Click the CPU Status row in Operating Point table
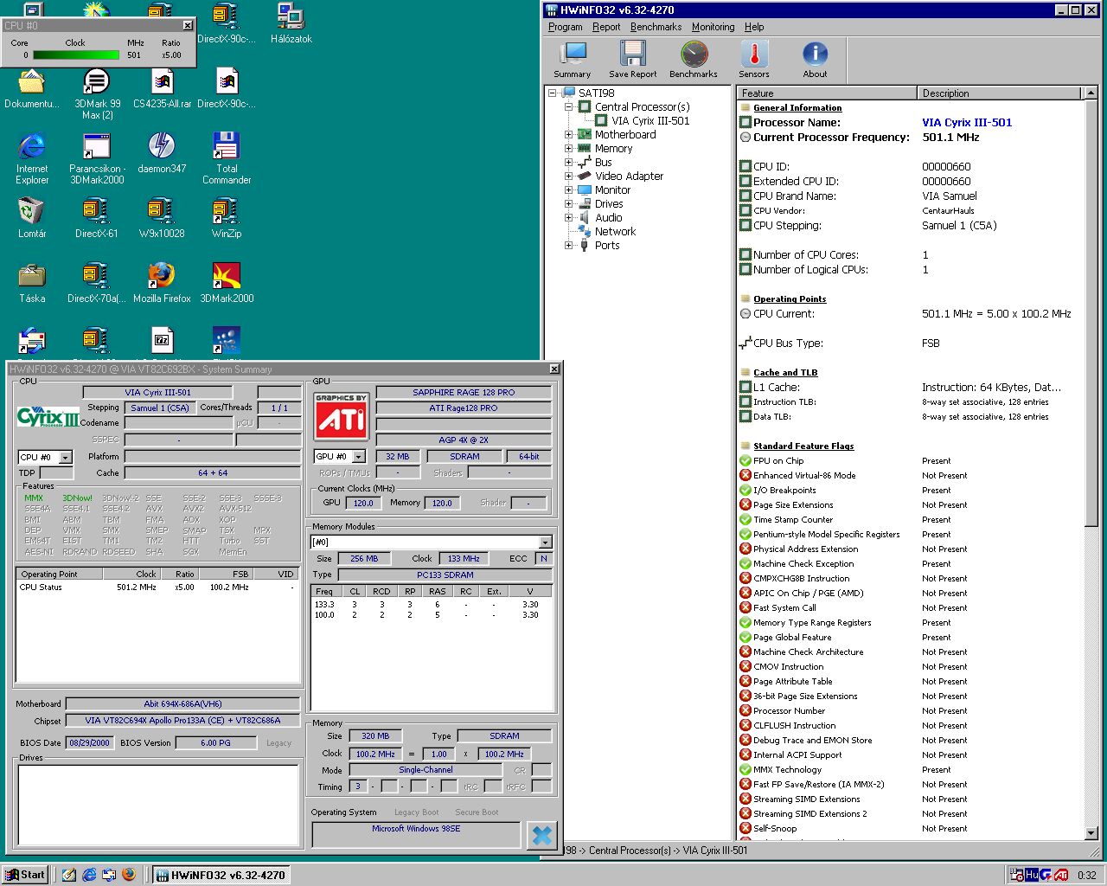Image resolution: width=1107 pixels, height=886 pixels. [x=157, y=587]
